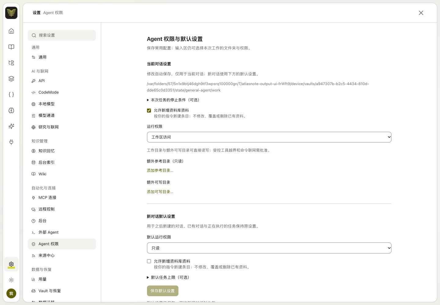Open the brain icon in left rail
Screen dimensions: 440x305
(11, 110)
